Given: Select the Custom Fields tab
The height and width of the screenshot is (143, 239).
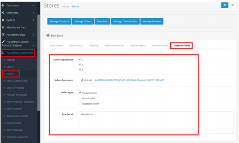Looking at the screenshot, I should click(182, 45).
